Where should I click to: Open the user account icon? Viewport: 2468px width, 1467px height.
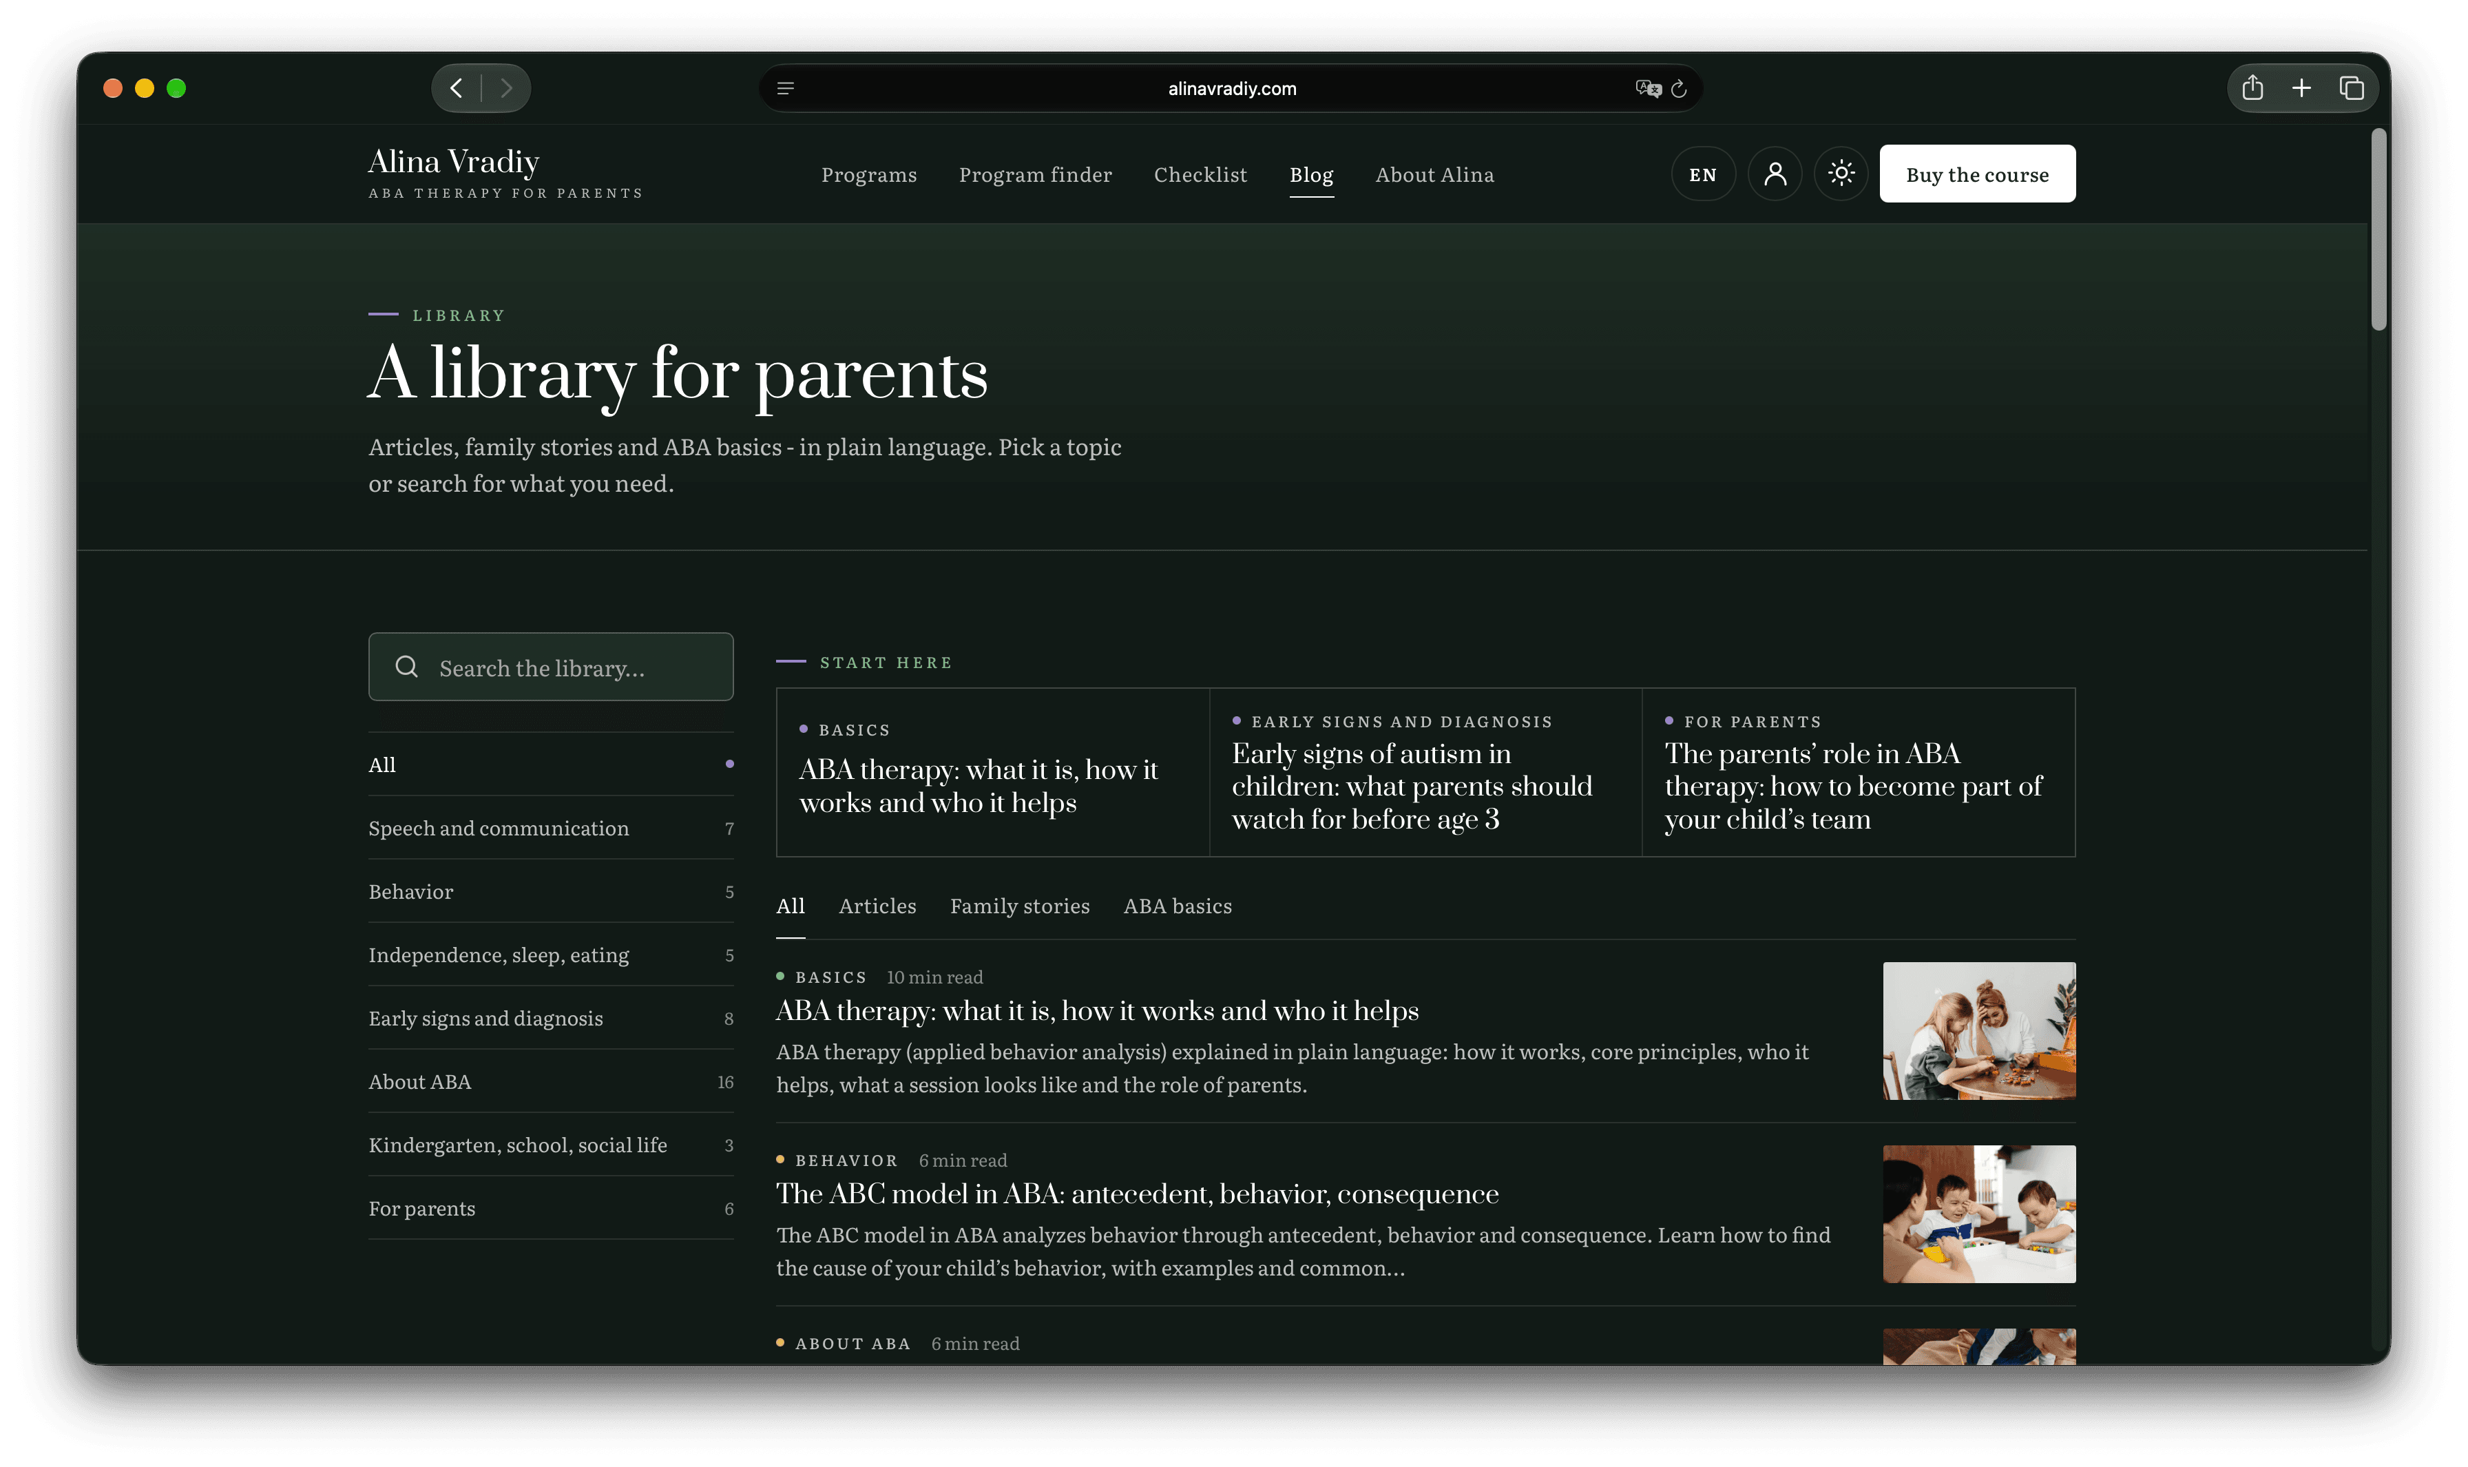tap(1774, 174)
